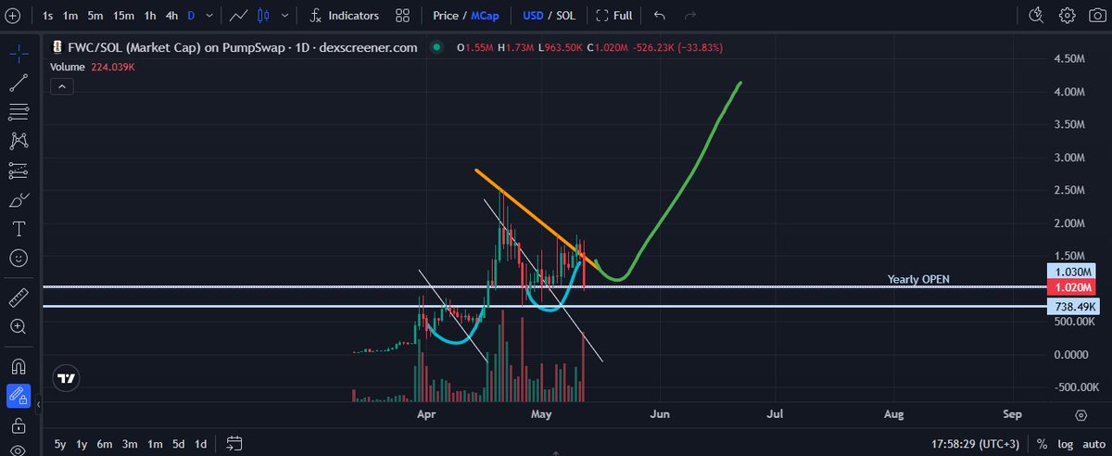Set denomination to USD
The height and width of the screenshot is (456, 1112).
(x=533, y=16)
